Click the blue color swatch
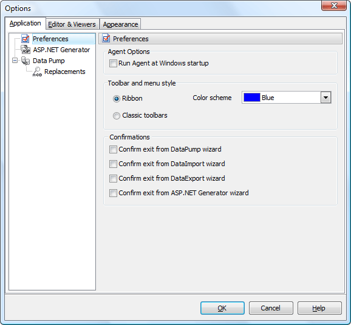 (252, 98)
